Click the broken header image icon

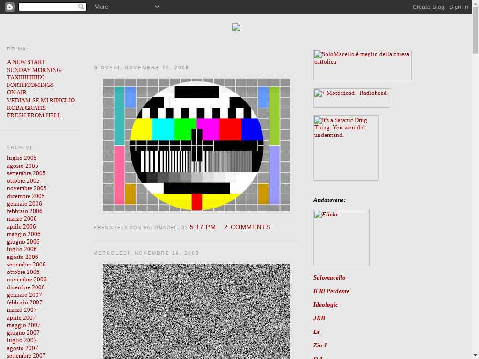tap(236, 28)
